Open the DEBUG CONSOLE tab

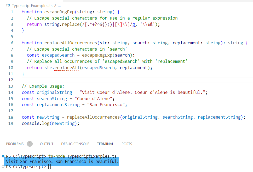75,144
